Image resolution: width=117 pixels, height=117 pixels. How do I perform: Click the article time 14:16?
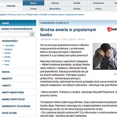coord(81,39)
